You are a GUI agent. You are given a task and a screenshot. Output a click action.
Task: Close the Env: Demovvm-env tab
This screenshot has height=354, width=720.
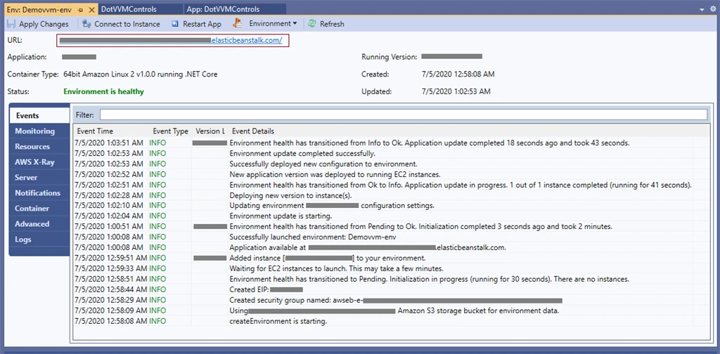(91, 10)
